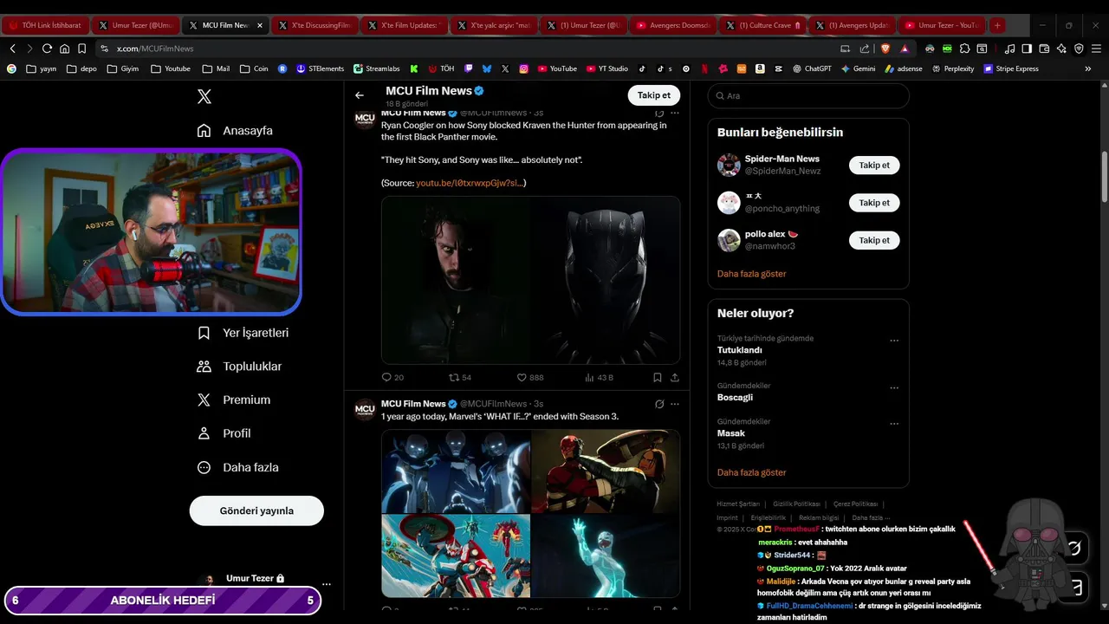Open the Daha fazla sidebar menu

tap(237, 467)
